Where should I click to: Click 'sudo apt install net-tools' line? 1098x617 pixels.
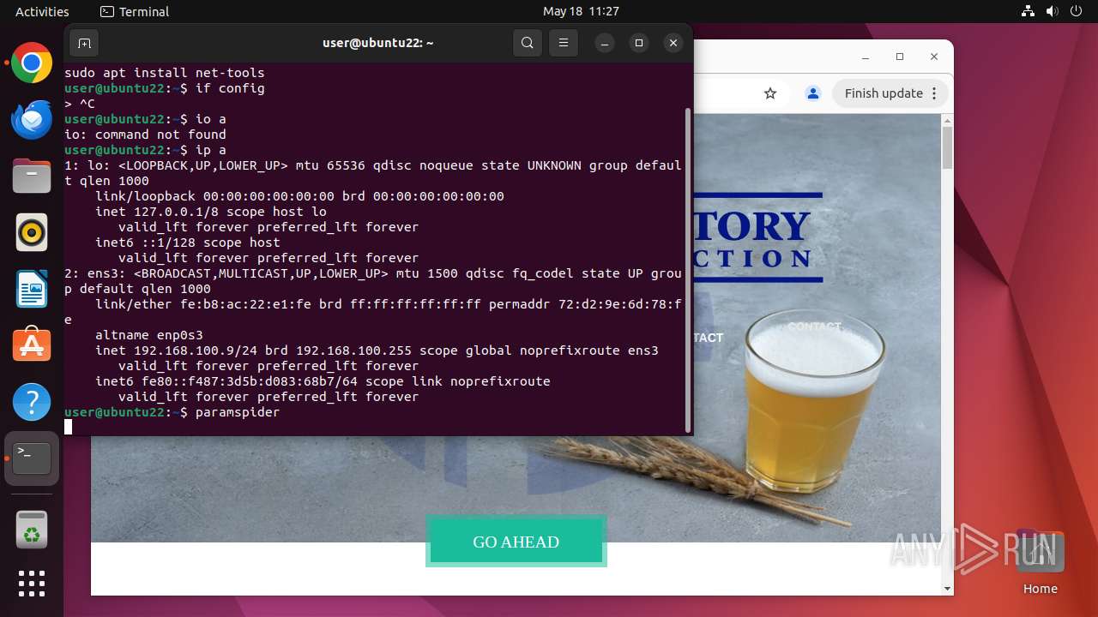point(165,73)
